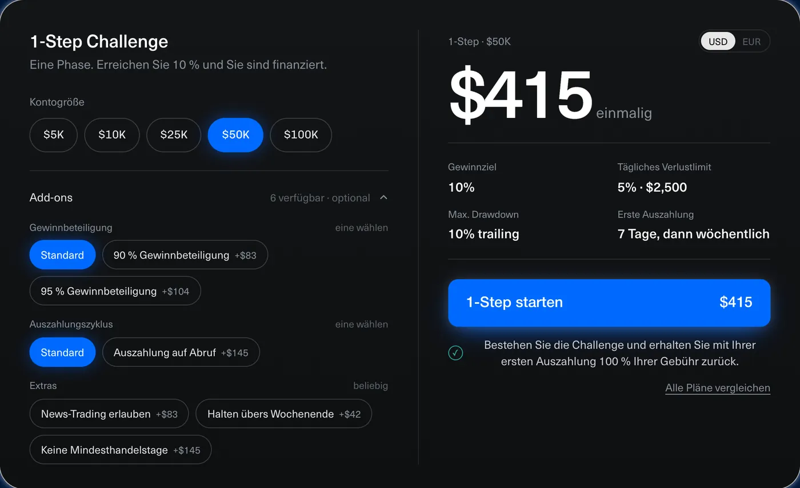Toggle News-Trading erlauben extra
The width and height of the screenshot is (800, 488).
(109, 414)
